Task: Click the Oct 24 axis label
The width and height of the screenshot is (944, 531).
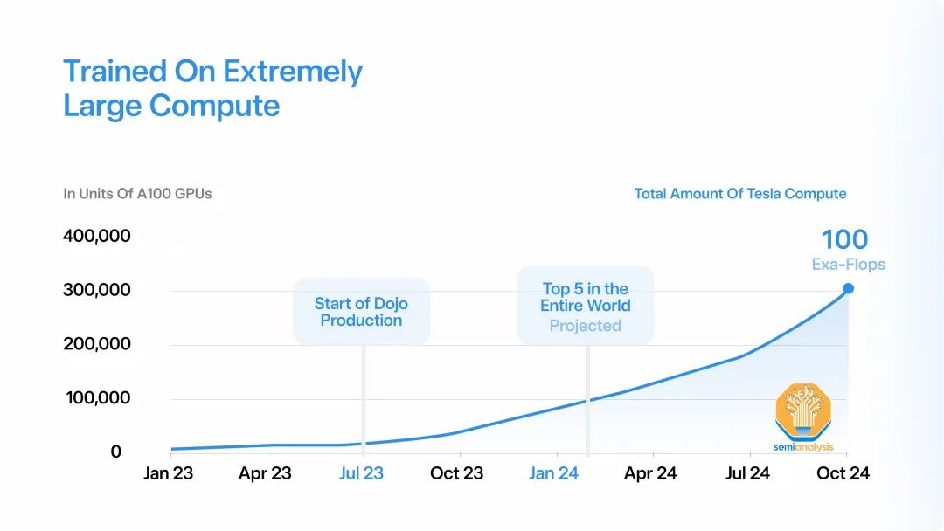Action: pyautogui.click(x=843, y=473)
